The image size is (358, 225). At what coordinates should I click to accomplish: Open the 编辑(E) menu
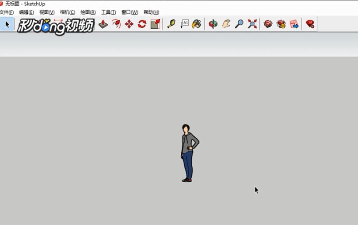(x=27, y=12)
